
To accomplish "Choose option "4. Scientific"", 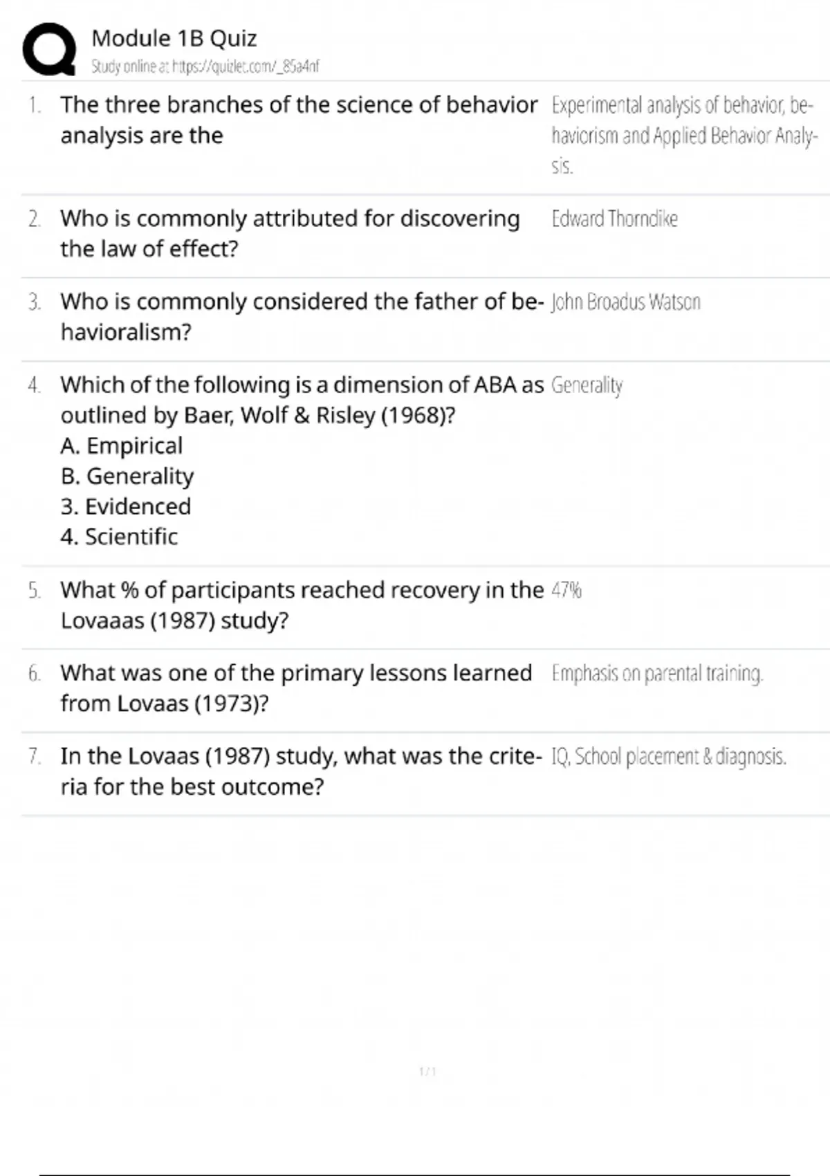I will pos(119,537).
